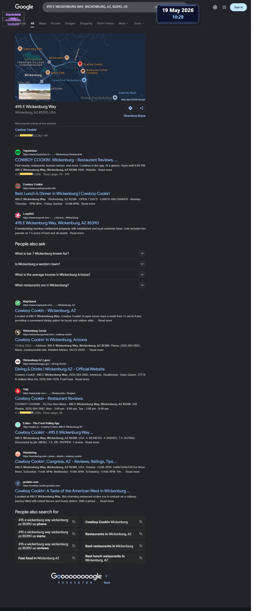Screen dimensions: 254x611
Task: Switch to the Maps tab
Action: click(42, 23)
